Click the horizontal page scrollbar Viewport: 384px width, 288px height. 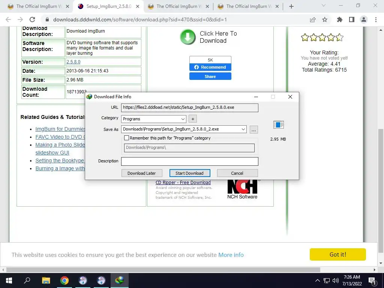click(x=163, y=270)
